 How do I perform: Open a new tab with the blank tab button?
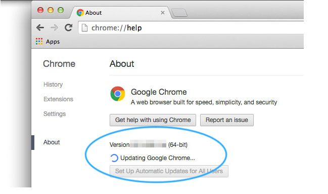[179, 13]
